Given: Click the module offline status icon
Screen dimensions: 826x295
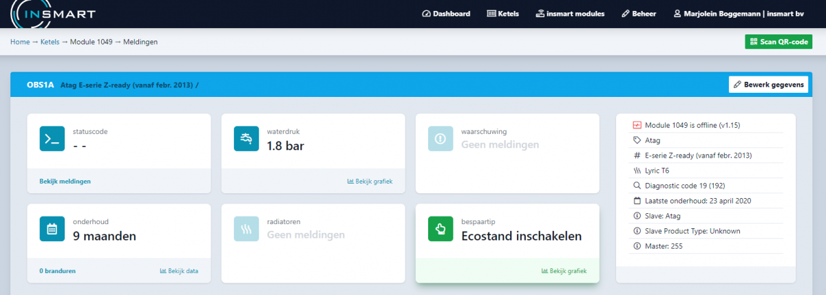Looking at the screenshot, I should 636,125.
